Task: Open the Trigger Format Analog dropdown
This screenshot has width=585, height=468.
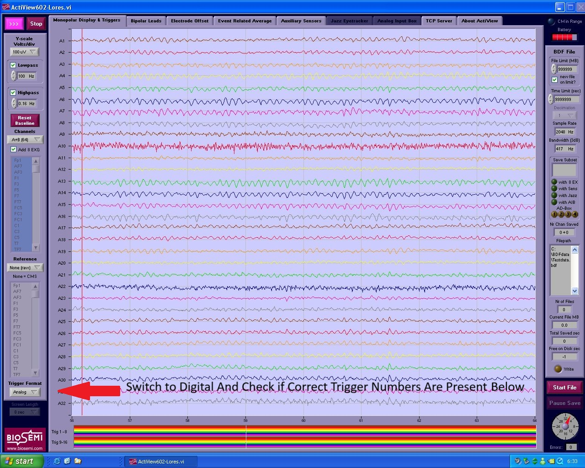Action: coord(25,392)
